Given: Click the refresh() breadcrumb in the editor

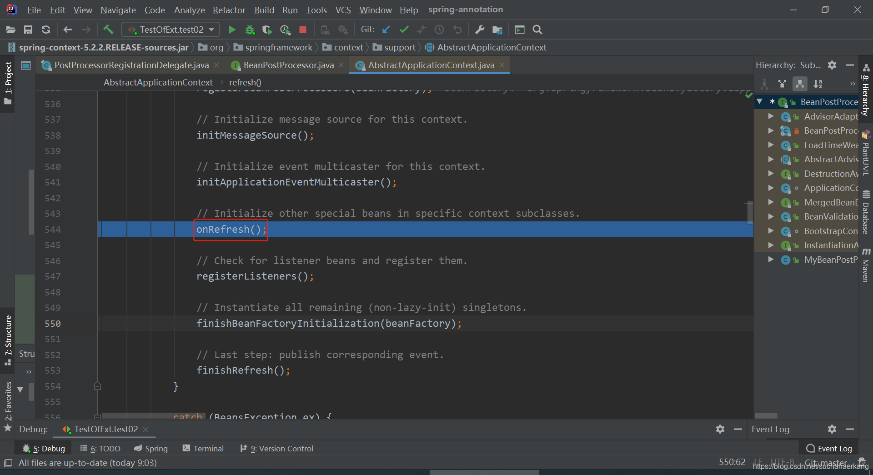Looking at the screenshot, I should [x=245, y=83].
